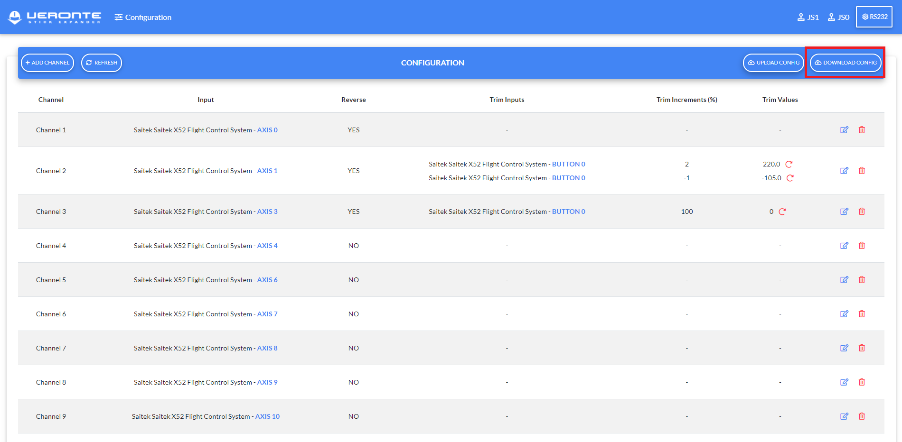Viewport: 902px width, 442px height.
Task: Click the Trim Increments (%) column header
Action: (x=686, y=100)
